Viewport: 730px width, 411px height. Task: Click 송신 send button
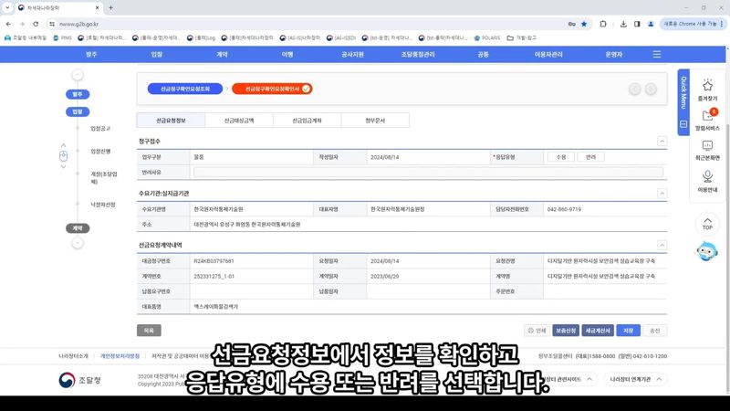click(655, 331)
